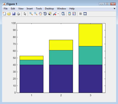Close the Figure 1 window
The image size is (118, 104).
point(113,4)
